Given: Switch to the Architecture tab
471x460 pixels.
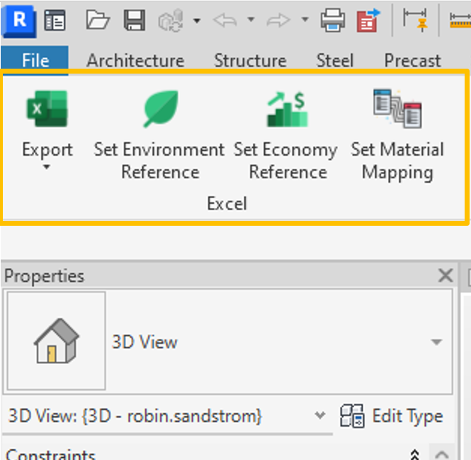Looking at the screenshot, I should [135, 61].
